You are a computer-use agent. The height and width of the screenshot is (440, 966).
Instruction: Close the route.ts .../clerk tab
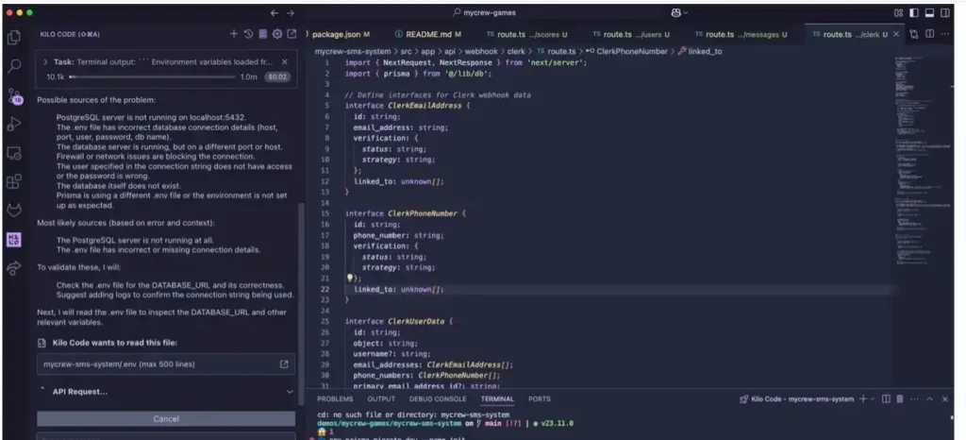click(x=896, y=35)
